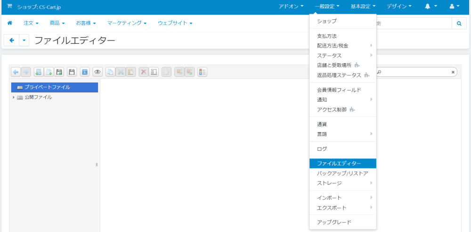Click the file manager forward arrow
This screenshot has height=232, width=471.
click(x=26, y=72)
